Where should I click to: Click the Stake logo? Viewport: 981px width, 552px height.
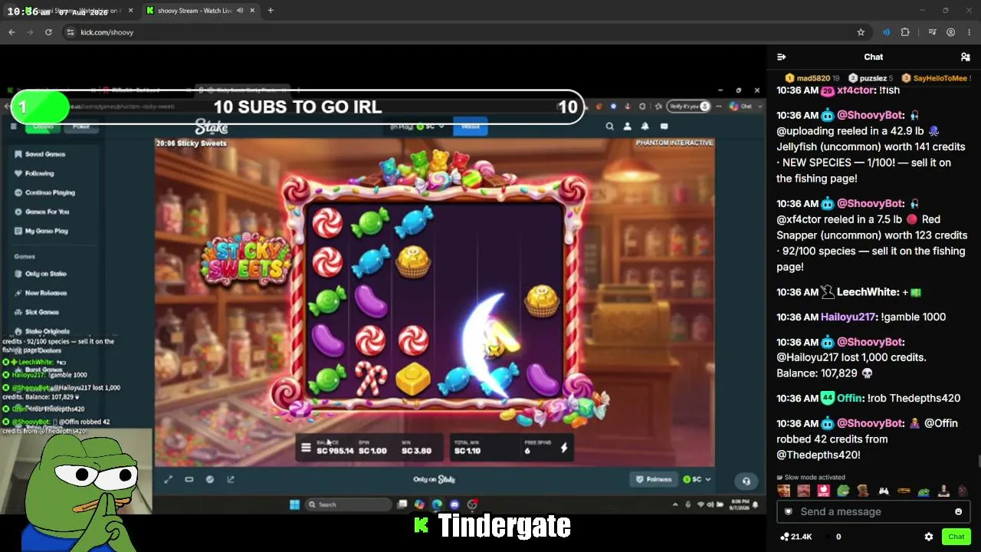click(x=212, y=127)
